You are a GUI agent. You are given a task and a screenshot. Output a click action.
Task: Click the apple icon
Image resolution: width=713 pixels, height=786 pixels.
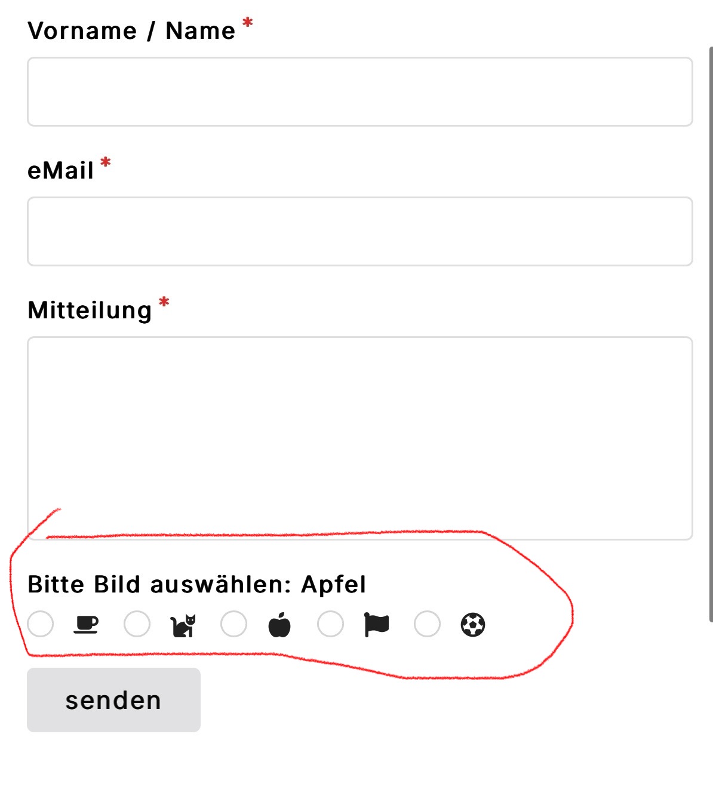coord(279,625)
